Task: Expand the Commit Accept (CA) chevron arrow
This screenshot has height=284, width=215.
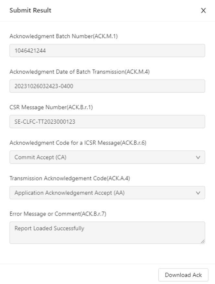Action: pyautogui.click(x=198, y=157)
